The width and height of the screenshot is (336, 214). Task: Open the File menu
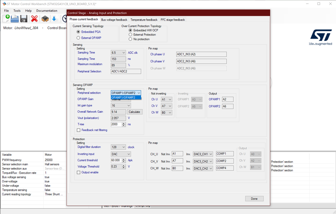click(6, 10)
